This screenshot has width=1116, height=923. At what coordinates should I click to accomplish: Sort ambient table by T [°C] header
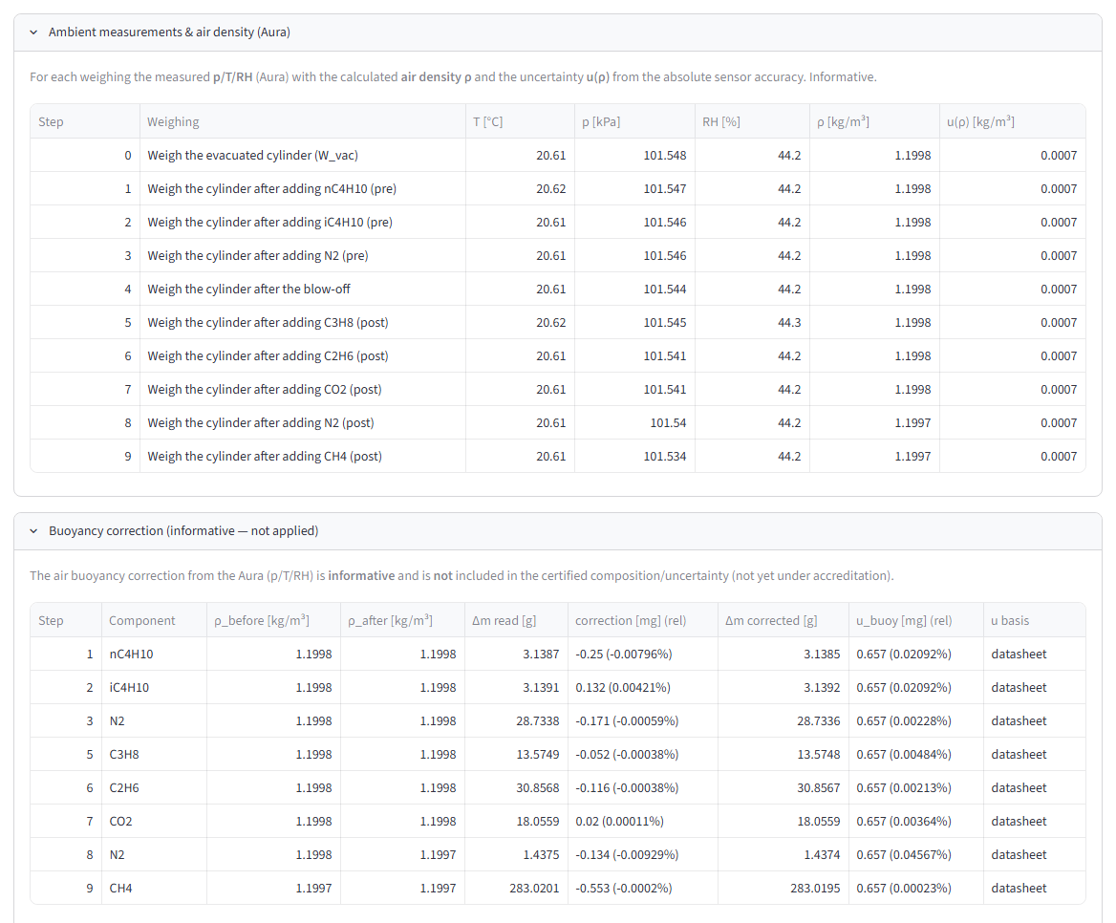click(x=487, y=121)
